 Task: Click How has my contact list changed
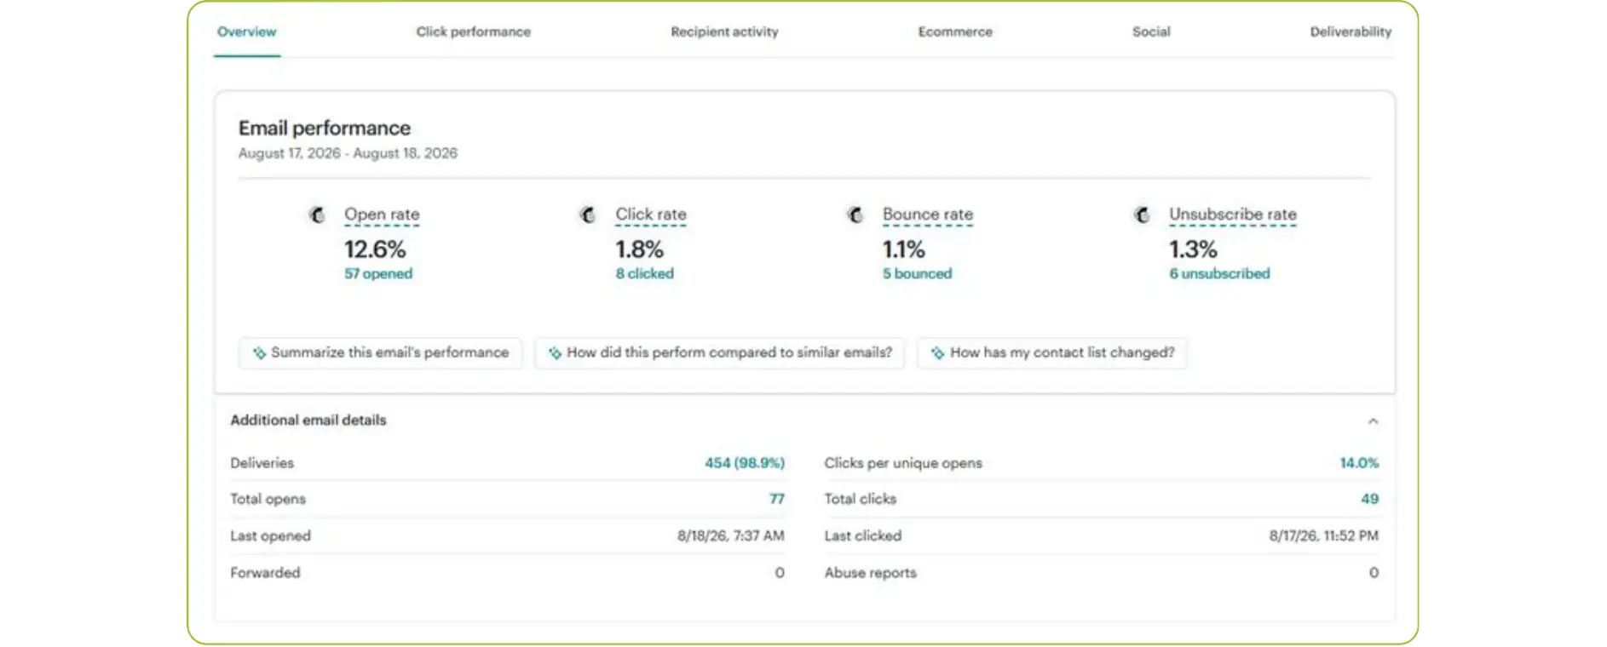1052,352
